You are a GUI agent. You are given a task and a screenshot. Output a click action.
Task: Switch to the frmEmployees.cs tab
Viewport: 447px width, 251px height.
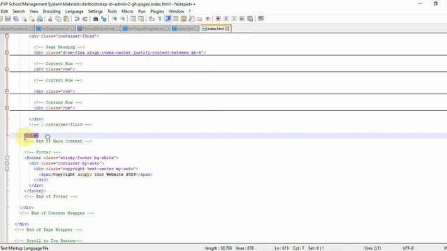point(55,29)
